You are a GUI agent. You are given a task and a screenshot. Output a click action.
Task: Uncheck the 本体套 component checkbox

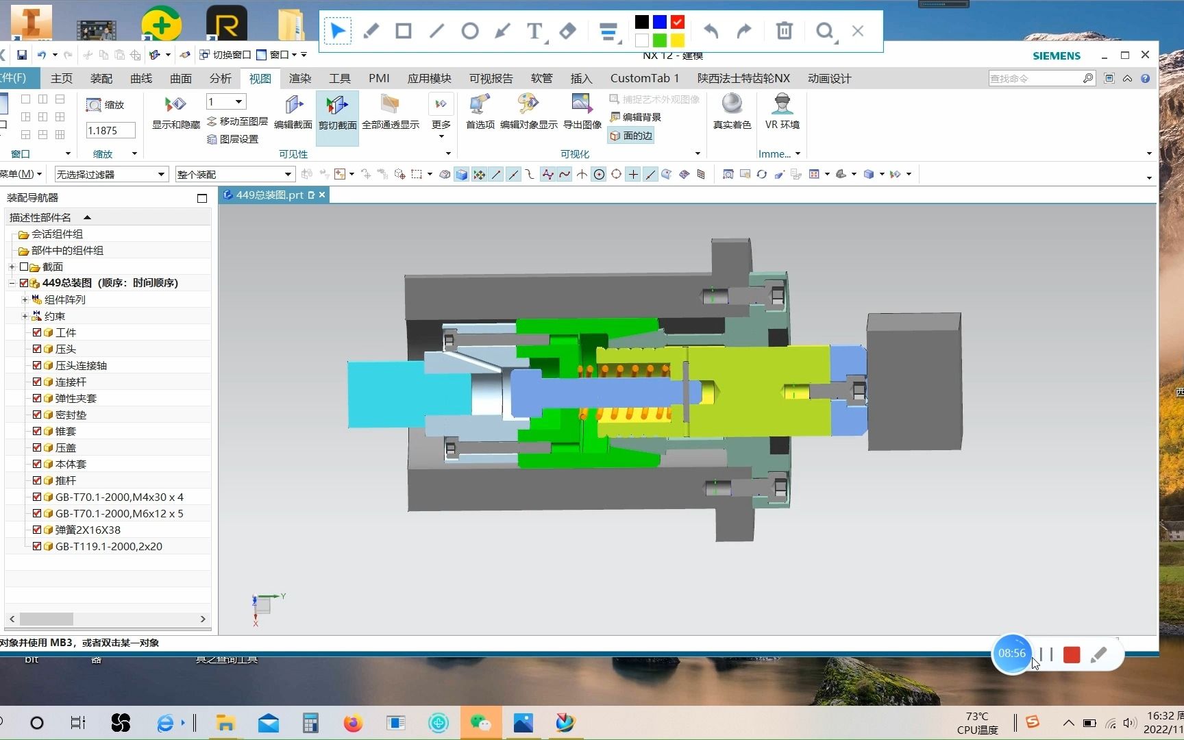[x=37, y=464]
